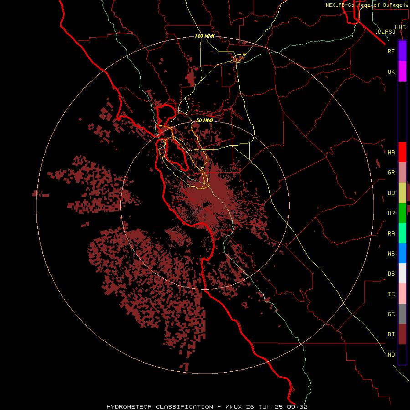
Task: Click the 'NEXLAB-College of DuPage' credit text
Action: pyautogui.click(x=364, y=5)
